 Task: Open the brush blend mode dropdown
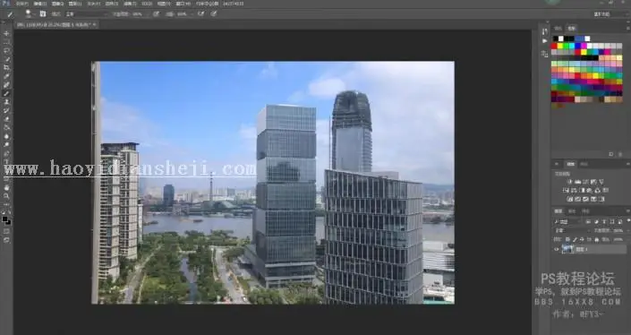(x=86, y=13)
